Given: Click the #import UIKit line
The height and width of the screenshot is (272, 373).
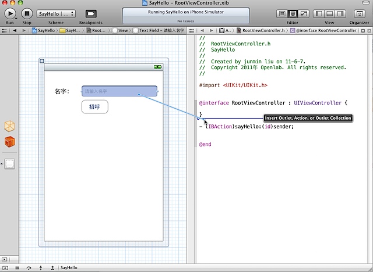Looking at the screenshot, I should click(233, 85).
